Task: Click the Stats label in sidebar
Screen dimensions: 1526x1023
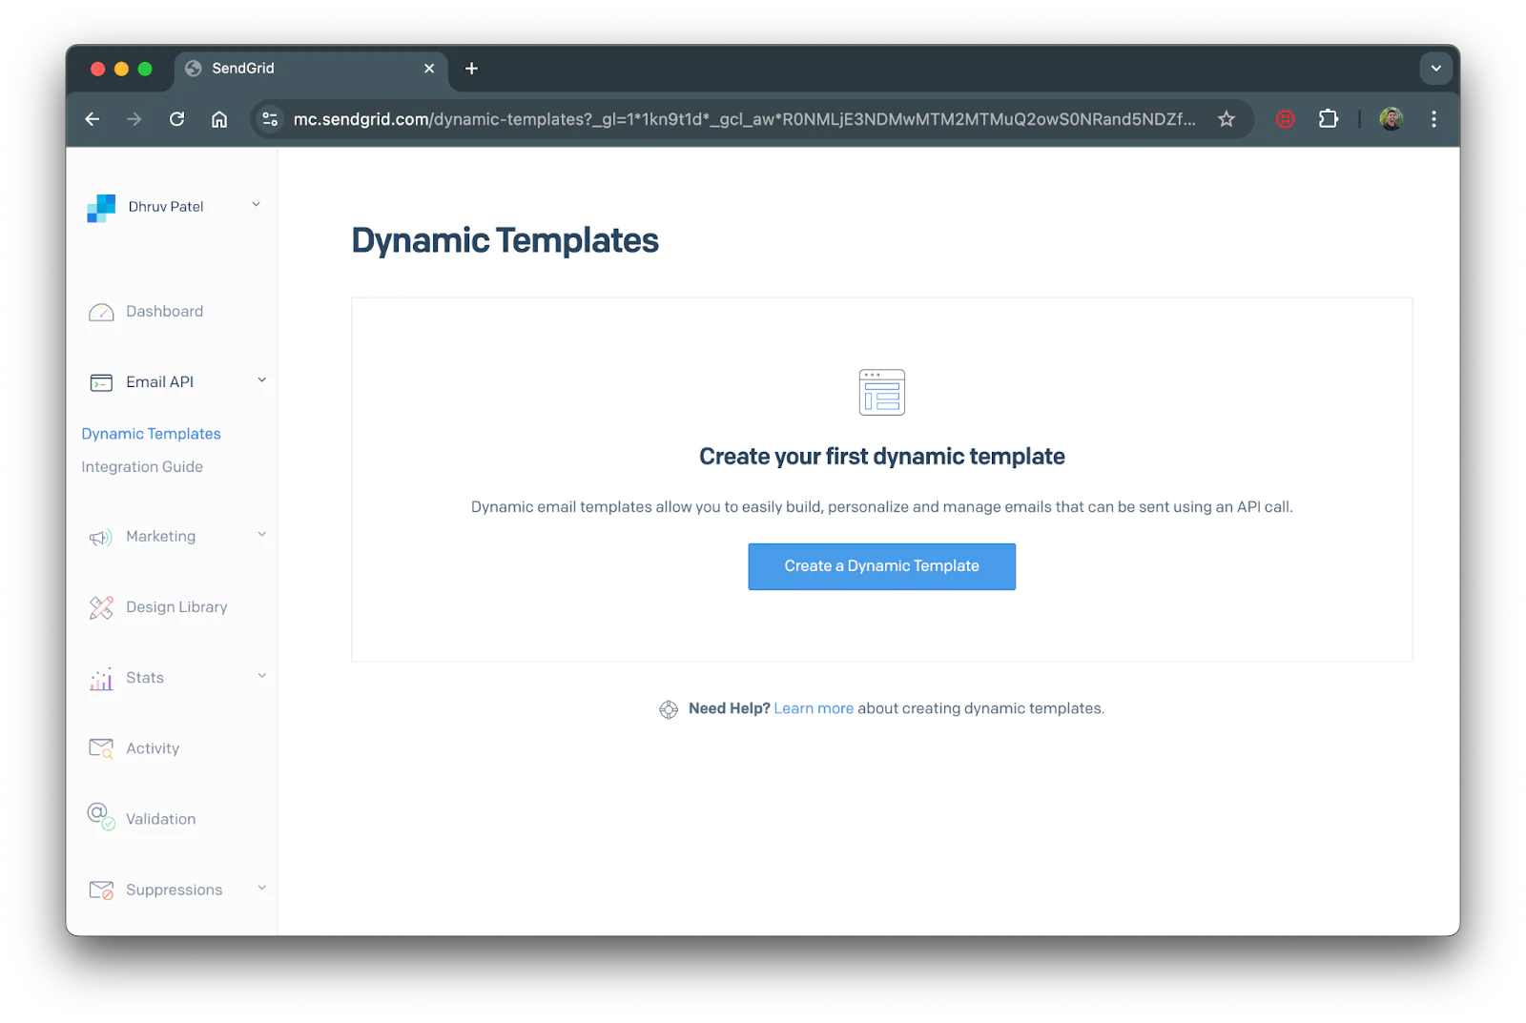Action: [x=145, y=678]
